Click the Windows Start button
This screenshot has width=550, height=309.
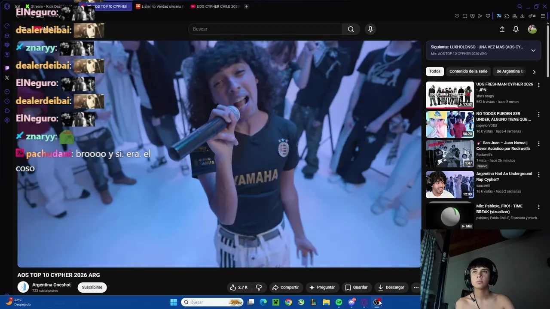coord(174,302)
